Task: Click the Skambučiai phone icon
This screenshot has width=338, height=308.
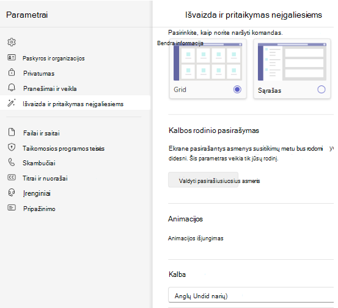Action: tap(12, 162)
